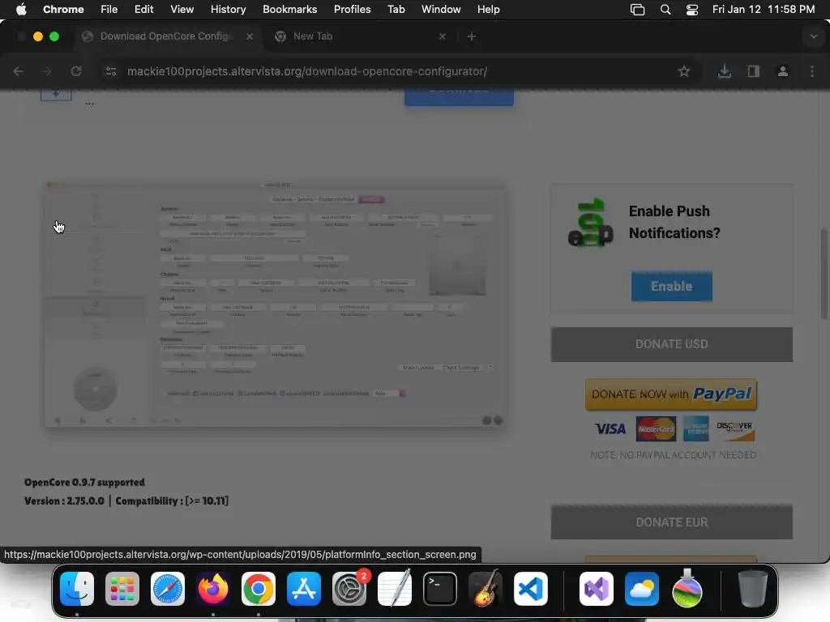Open Trash from the Dock
This screenshot has height=622, width=830.
(753, 589)
